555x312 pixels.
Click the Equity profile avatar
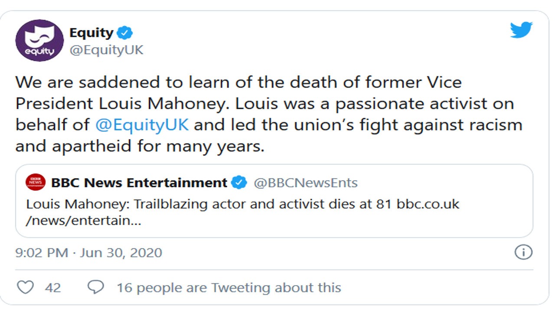[x=39, y=41]
